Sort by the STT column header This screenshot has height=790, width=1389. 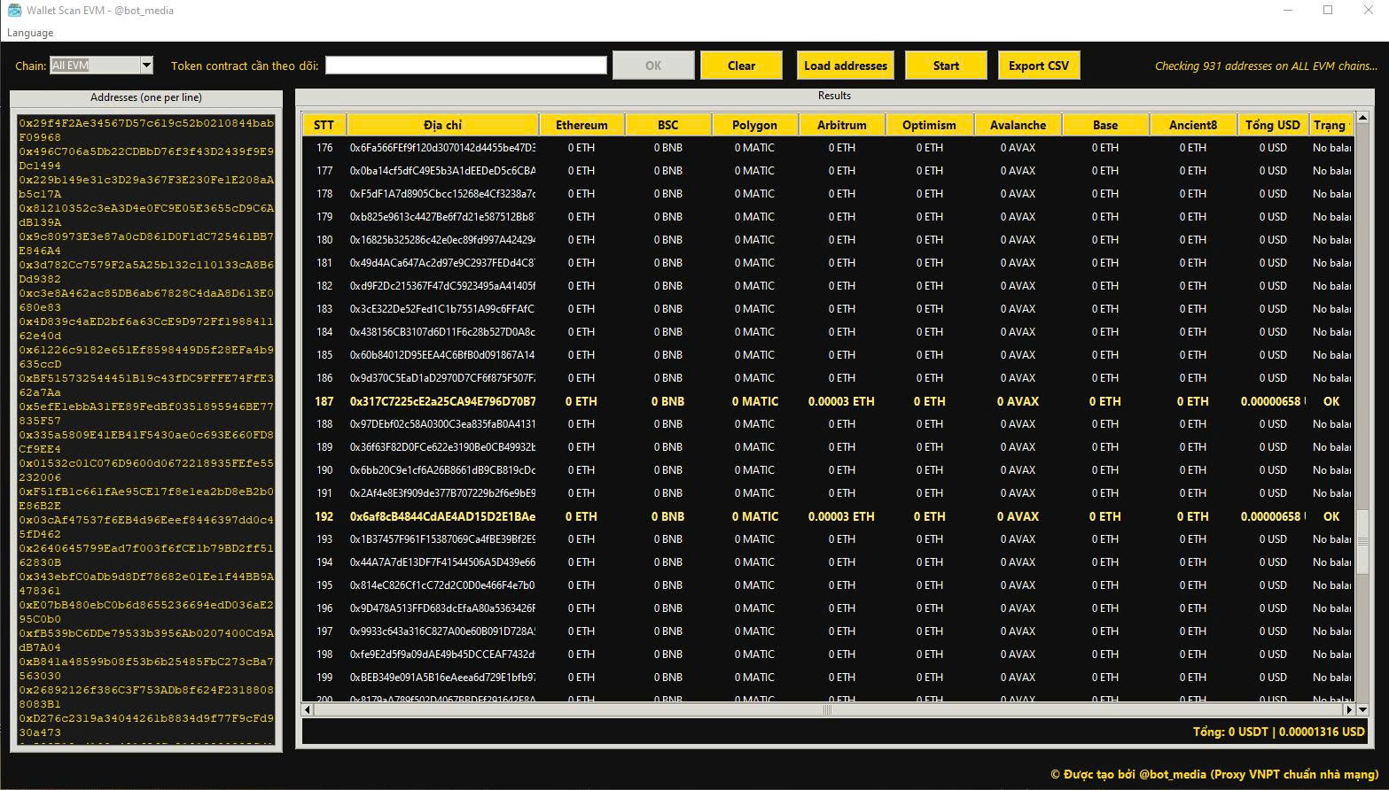tap(324, 125)
